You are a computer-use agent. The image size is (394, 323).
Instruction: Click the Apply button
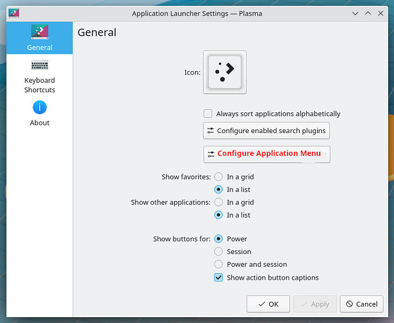tap(315, 304)
